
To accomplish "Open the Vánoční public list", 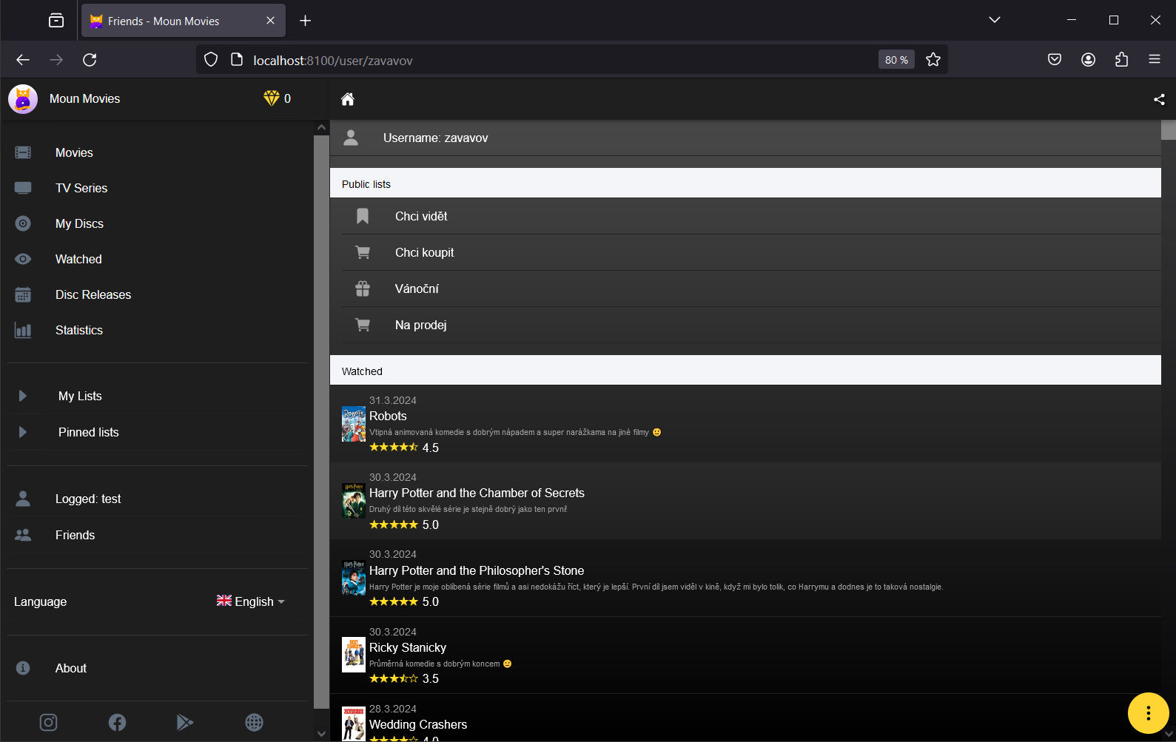I will (x=417, y=289).
